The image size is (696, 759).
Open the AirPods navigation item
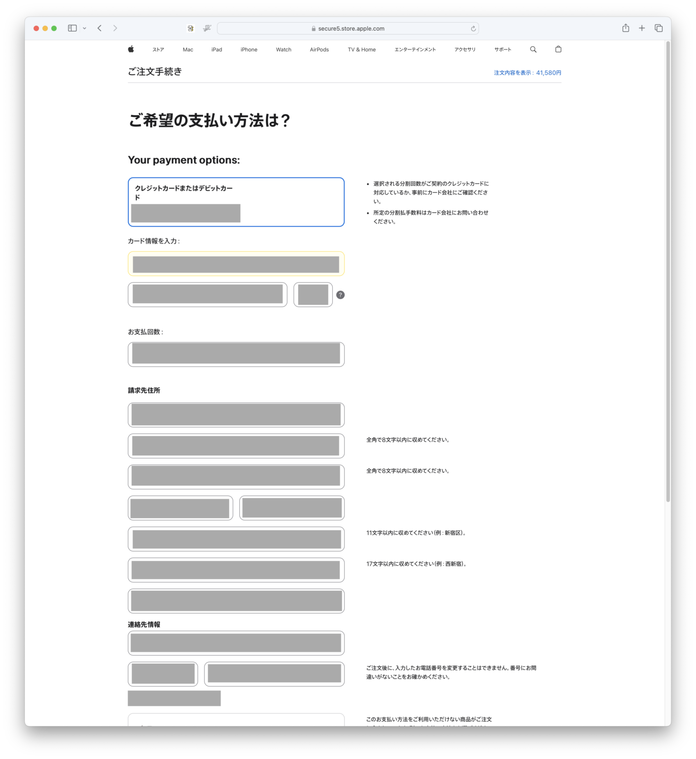click(x=319, y=49)
